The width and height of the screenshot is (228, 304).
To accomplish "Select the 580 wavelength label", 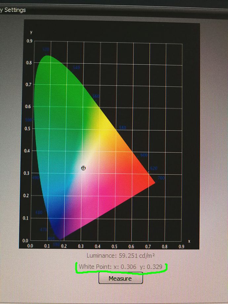I will click(x=123, y=128).
